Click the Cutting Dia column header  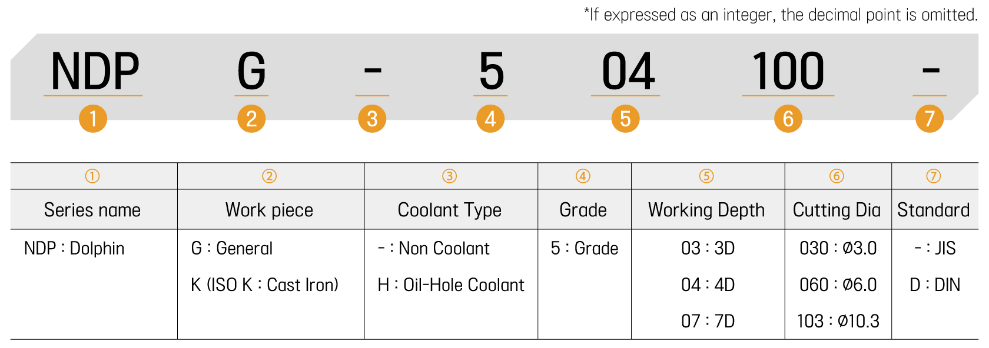pos(837,210)
